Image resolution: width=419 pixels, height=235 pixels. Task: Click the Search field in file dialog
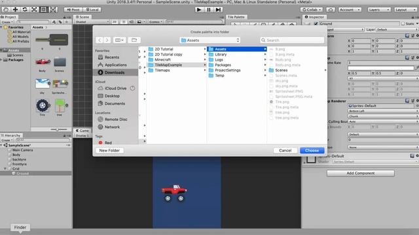(x=292, y=40)
